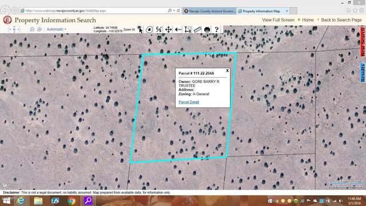Select the identify pointer tool
Screen dimensions: 366x206
pos(140,29)
